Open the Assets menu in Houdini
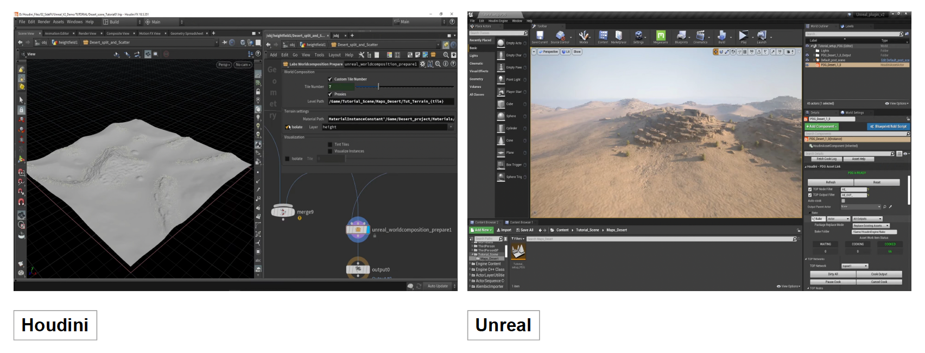The height and width of the screenshot is (353, 925). coord(58,22)
